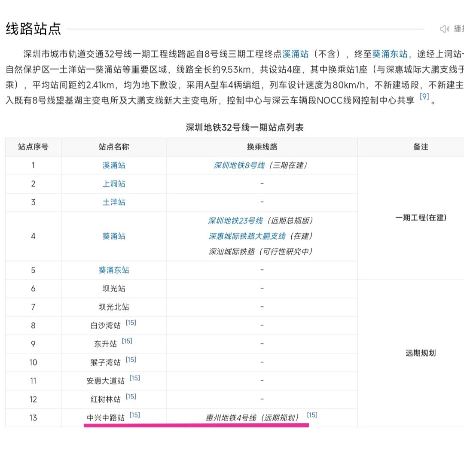
Task: Open citation [15] beside 猴子湾站
Action: [131, 360]
